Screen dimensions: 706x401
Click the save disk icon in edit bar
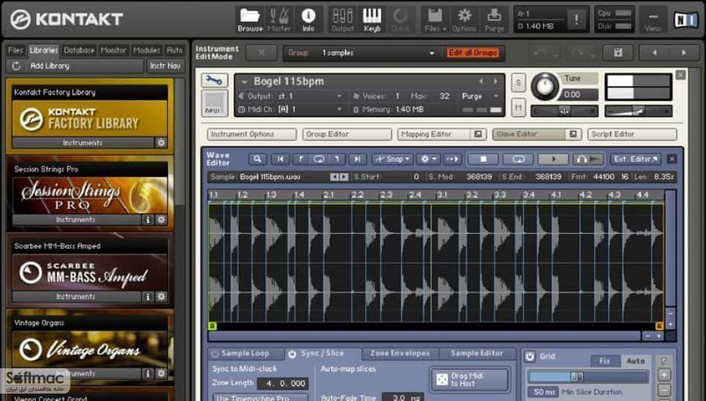pos(618,53)
